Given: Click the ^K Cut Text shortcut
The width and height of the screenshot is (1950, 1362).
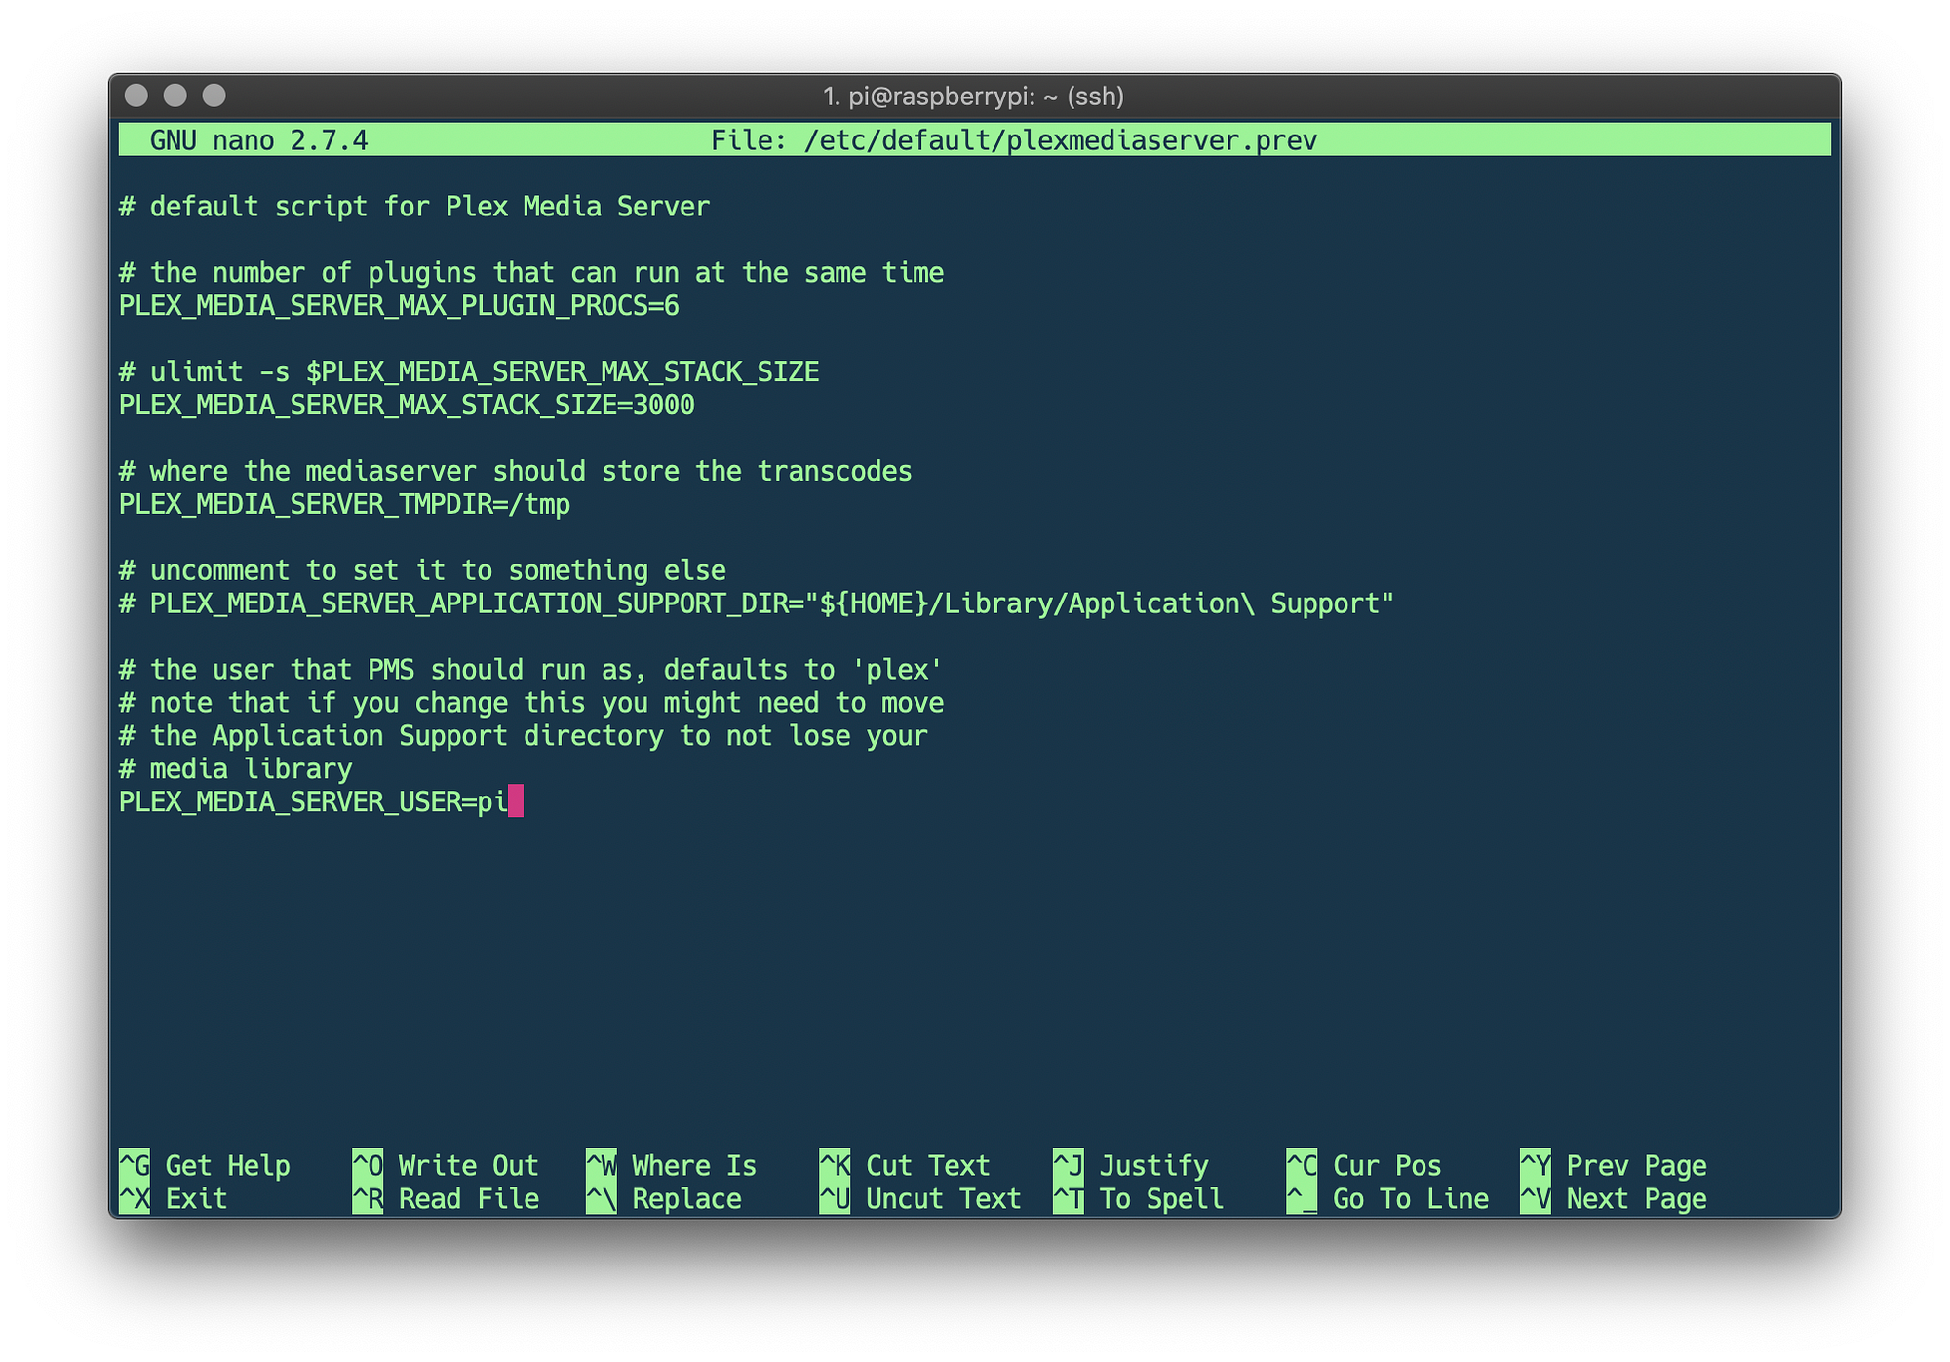Looking at the screenshot, I should coord(904,1165).
